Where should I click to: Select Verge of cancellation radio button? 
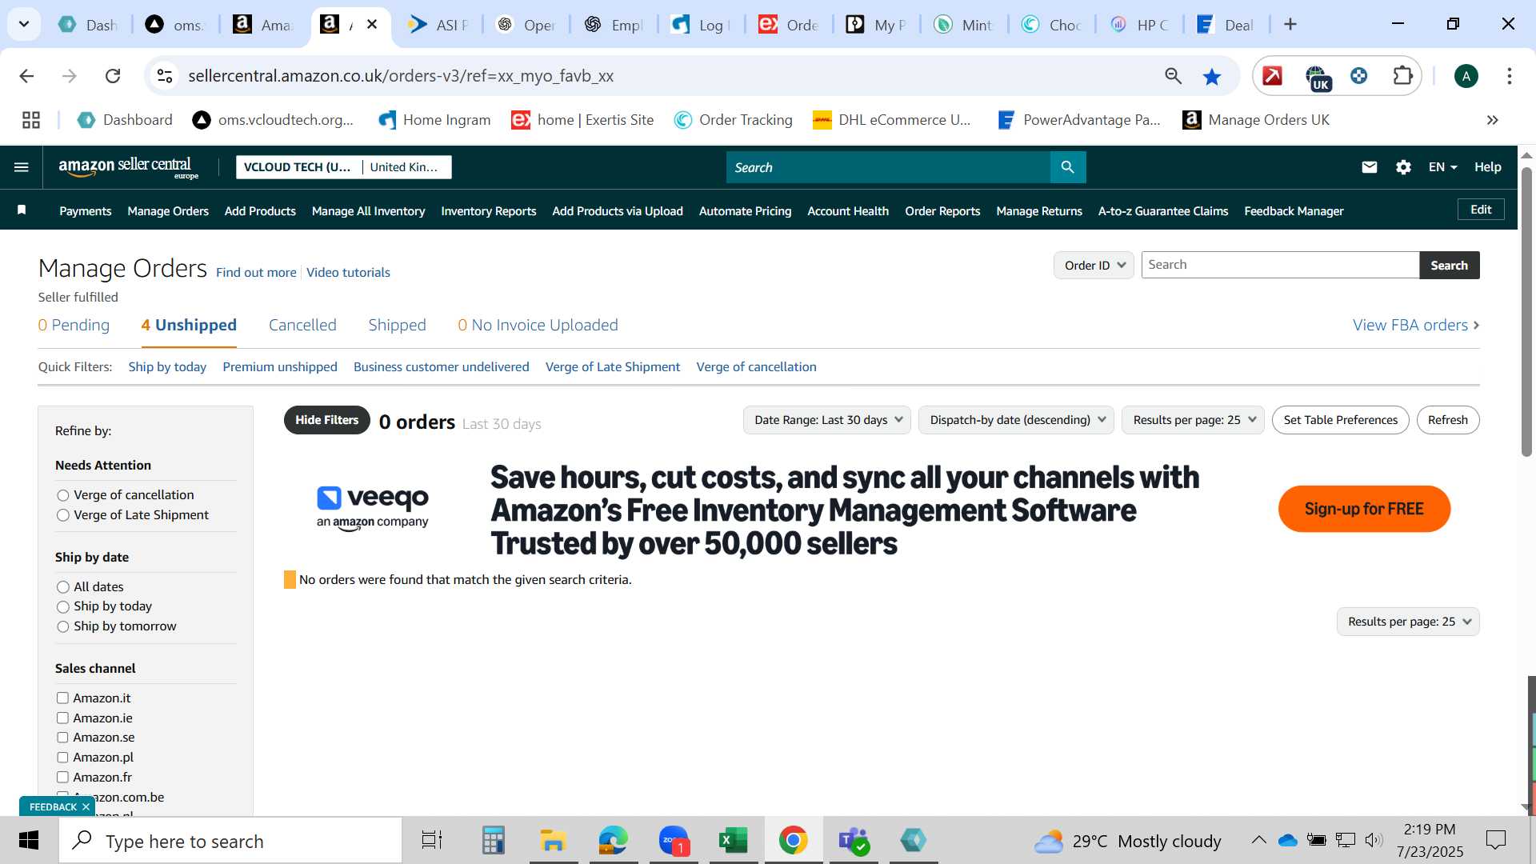[63, 496]
